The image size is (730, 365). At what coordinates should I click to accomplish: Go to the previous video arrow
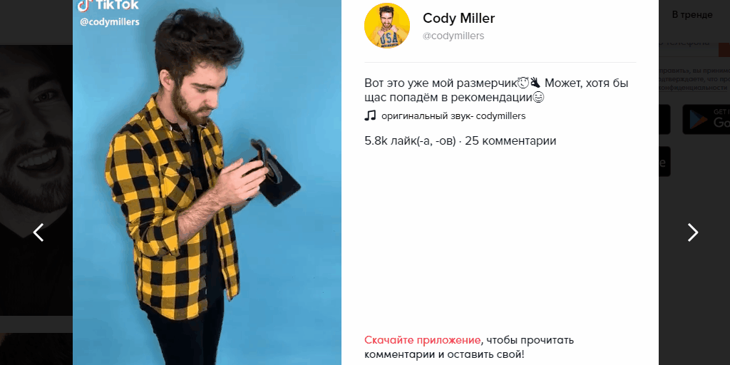[x=38, y=232]
